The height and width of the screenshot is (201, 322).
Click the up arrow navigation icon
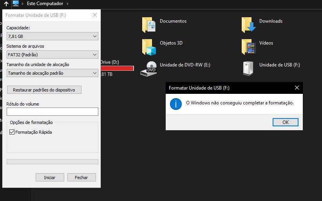coord(6,4)
